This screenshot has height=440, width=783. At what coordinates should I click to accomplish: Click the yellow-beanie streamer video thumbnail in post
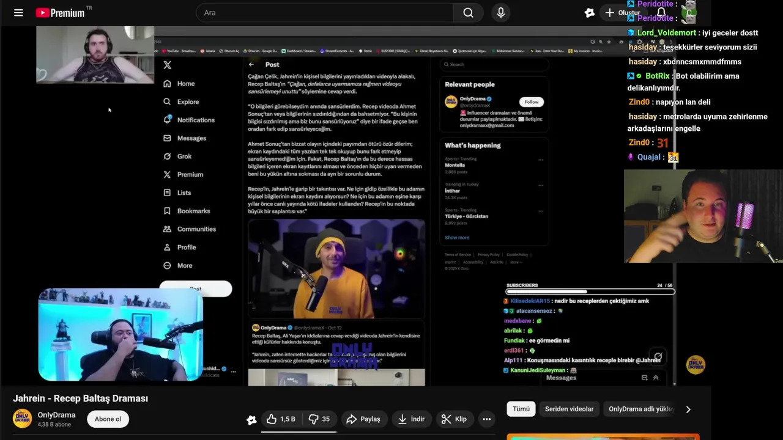336,269
